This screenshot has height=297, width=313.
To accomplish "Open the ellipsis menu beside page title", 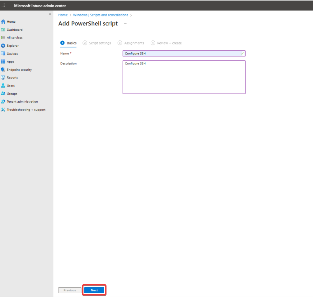I will 126,24.
